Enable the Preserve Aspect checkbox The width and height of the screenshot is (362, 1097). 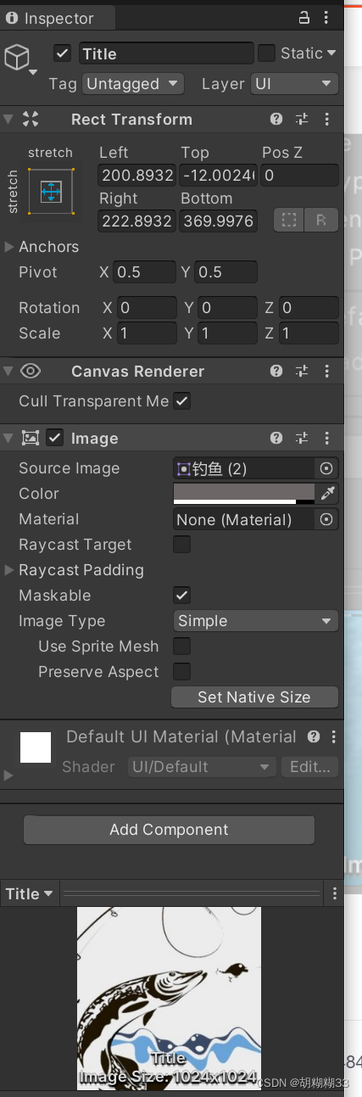tap(181, 672)
